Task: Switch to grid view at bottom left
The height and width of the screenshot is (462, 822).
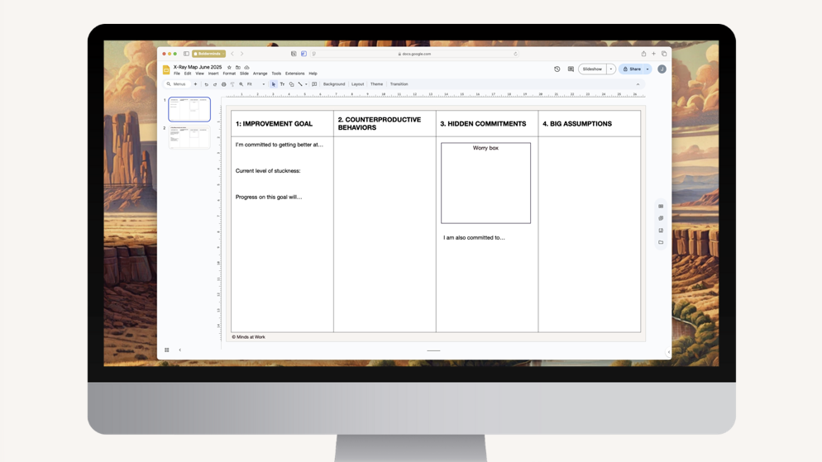Action: click(x=167, y=350)
